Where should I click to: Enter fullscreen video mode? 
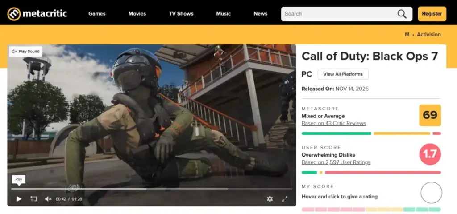point(285,199)
